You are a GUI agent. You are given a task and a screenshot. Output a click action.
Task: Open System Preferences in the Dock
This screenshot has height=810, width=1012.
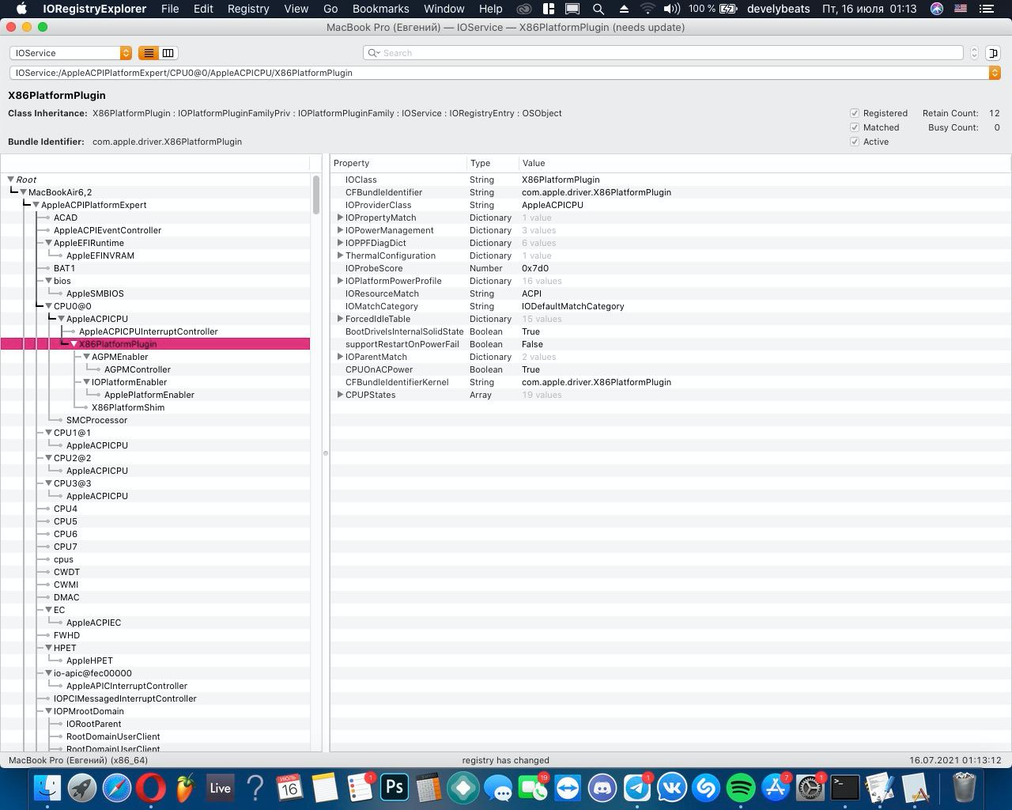(810, 788)
